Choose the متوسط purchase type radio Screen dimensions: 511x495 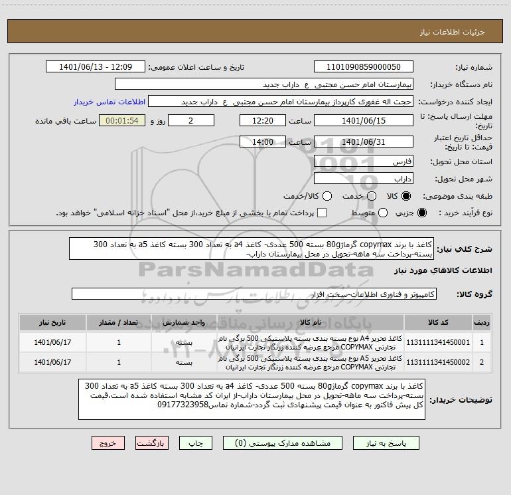click(383, 213)
